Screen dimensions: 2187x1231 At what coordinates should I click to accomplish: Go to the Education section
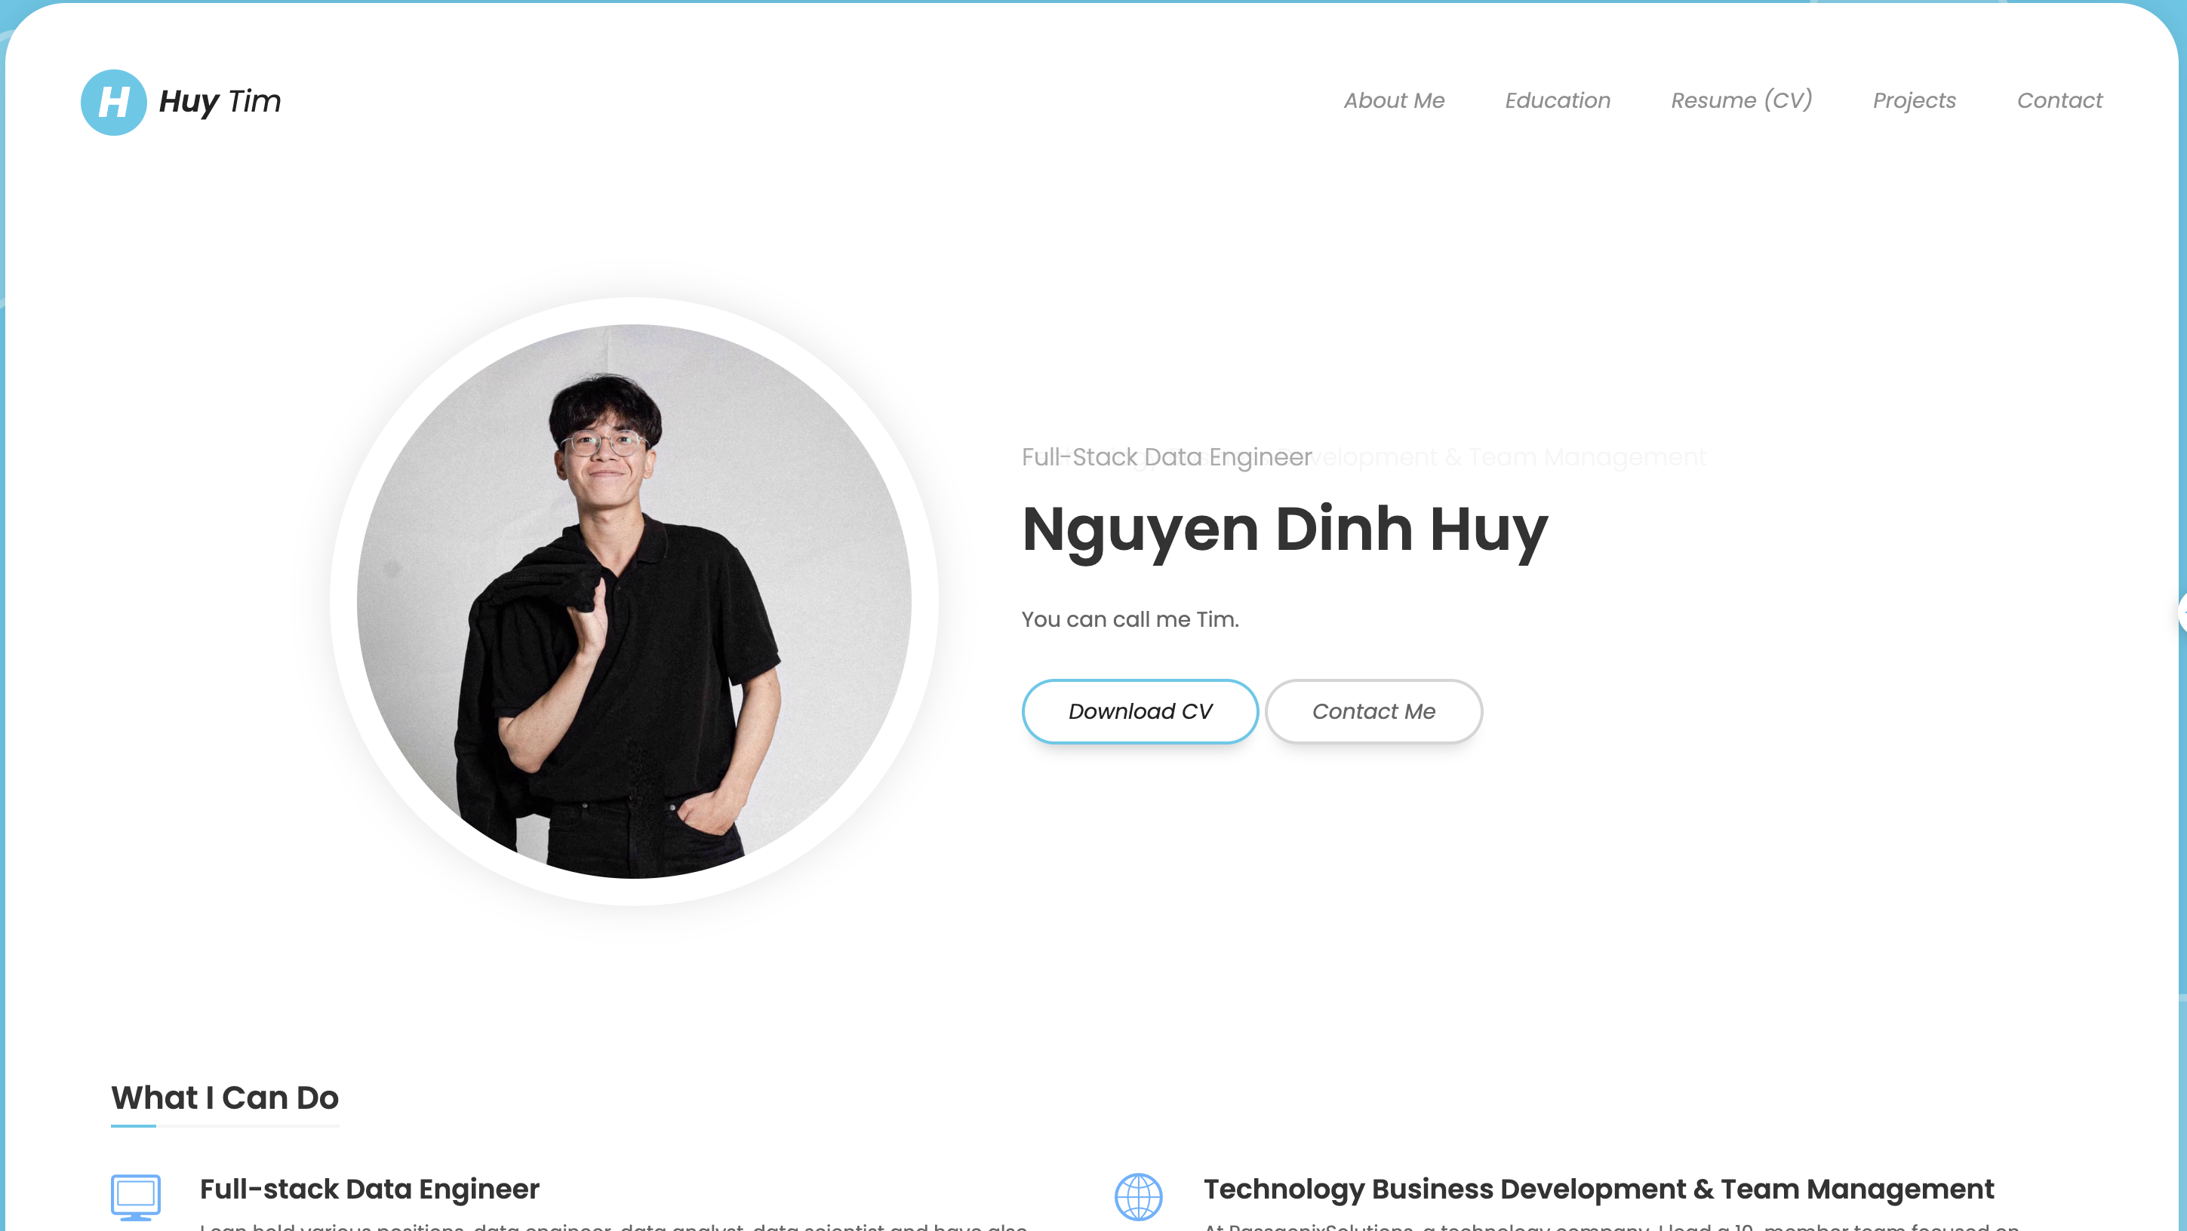(x=1557, y=100)
